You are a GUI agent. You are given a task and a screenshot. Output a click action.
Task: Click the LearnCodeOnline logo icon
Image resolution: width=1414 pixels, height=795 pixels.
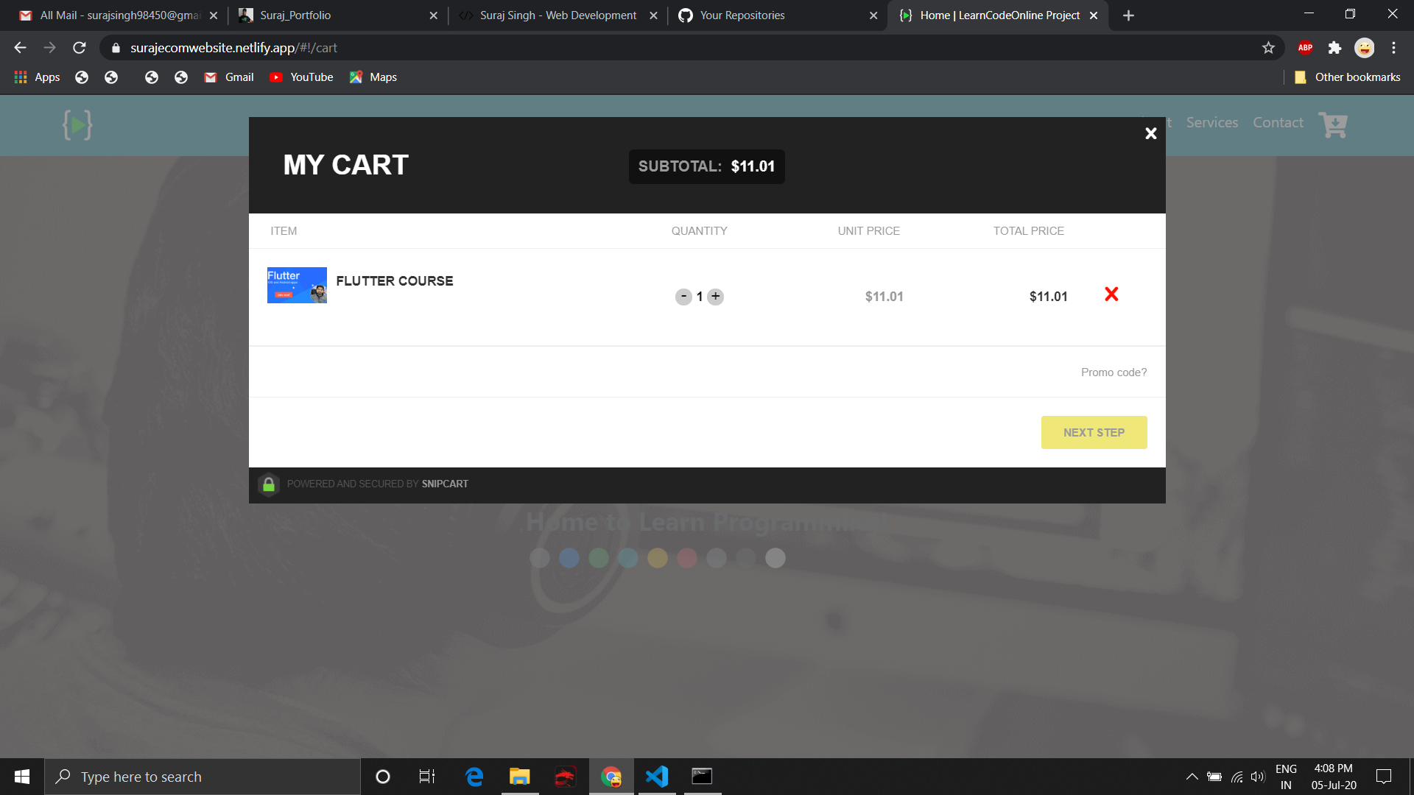77,124
